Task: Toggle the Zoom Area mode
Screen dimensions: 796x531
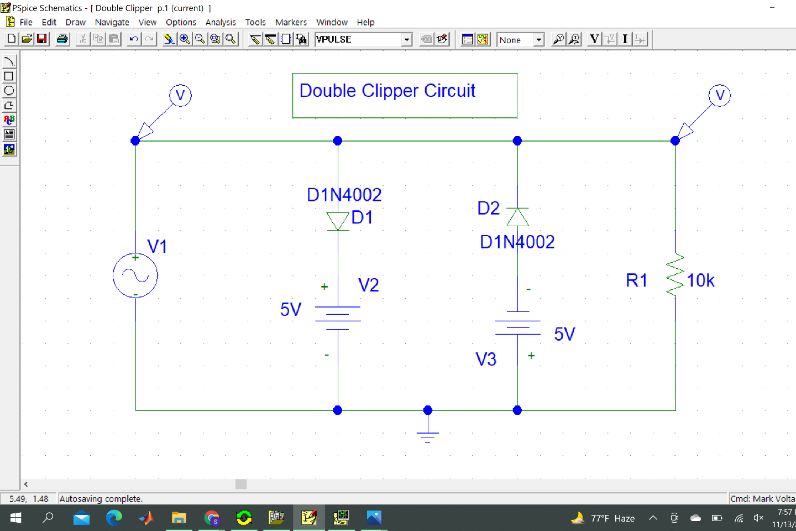Action: pos(215,39)
